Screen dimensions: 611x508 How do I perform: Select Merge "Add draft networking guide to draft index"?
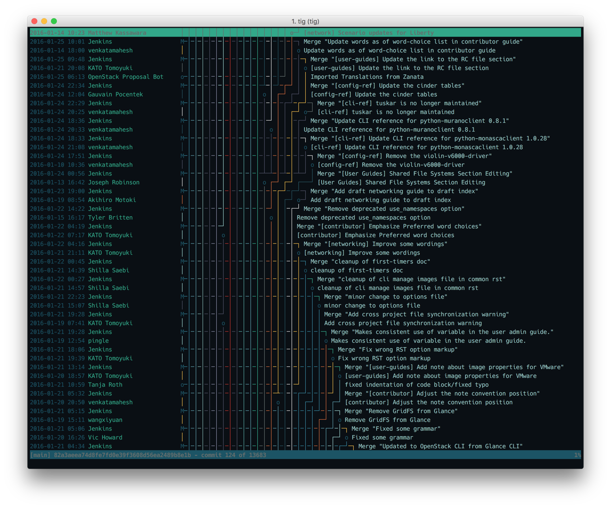pyautogui.click(x=394, y=191)
